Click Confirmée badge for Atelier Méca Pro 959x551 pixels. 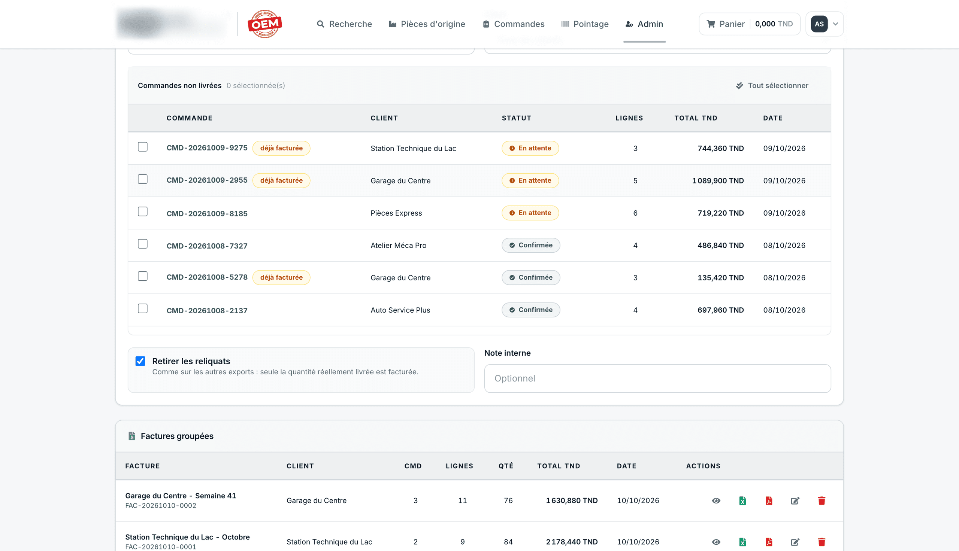pyautogui.click(x=531, y=245)
